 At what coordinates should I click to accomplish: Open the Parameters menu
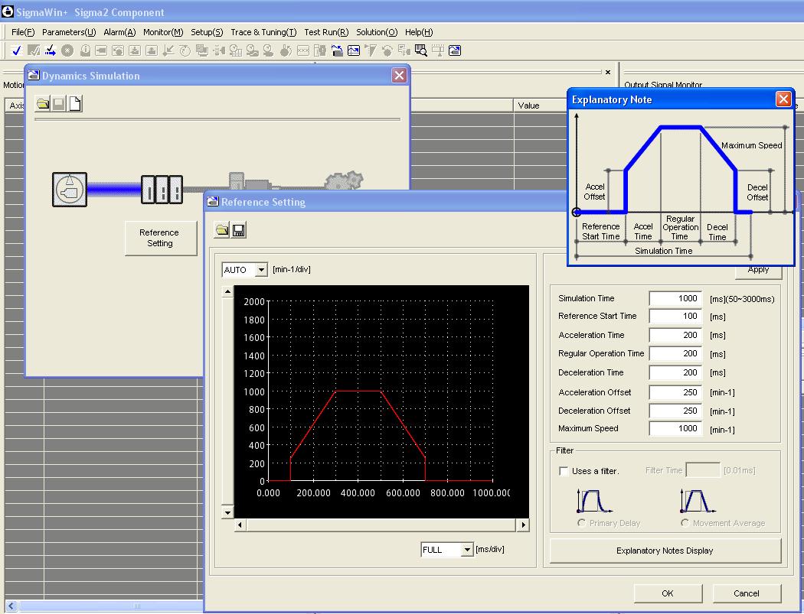pyautogui.click(x=69, y=32)
